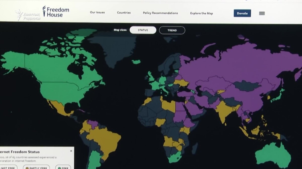Click Canada on the world map
The height and width of the screenshot is (169, 302).
pyautogui.click(x=58, y=68)
